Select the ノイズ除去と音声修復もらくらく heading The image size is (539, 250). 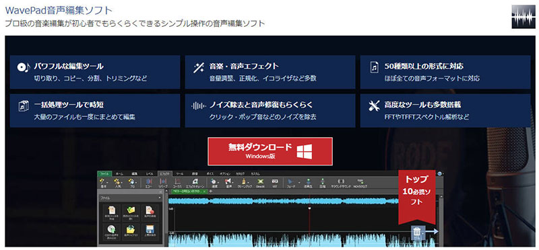coord(261,105)
